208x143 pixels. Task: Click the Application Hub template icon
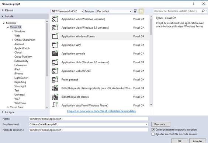click(55, 62)
